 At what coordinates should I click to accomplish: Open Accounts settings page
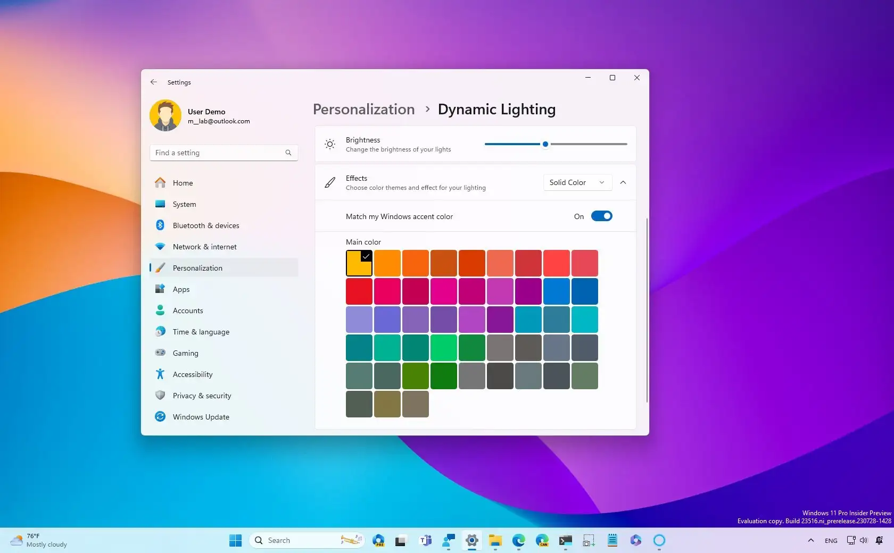[x=187, y=310]
